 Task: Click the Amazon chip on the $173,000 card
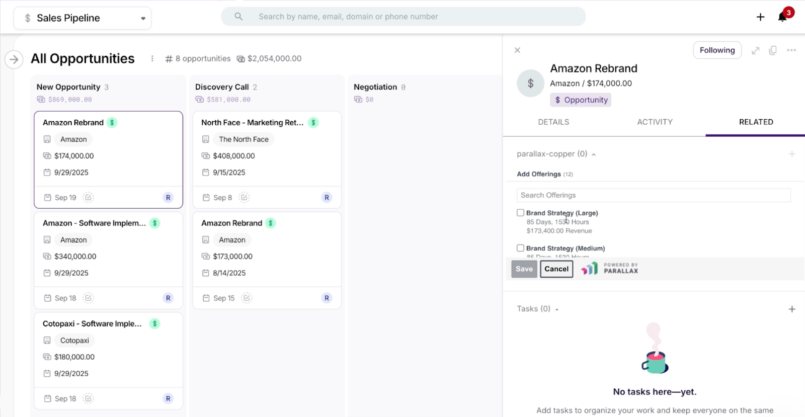[x=232, y=240]
